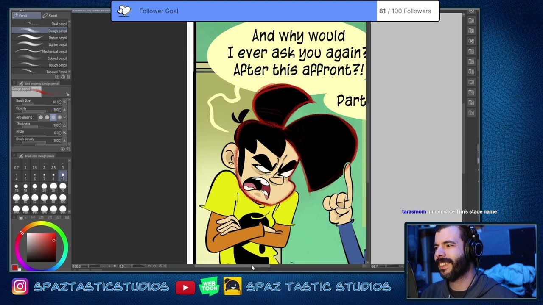This screenshot has height=305, width=543.
Task: Select the Rough pencil brush
Action: 39,65
